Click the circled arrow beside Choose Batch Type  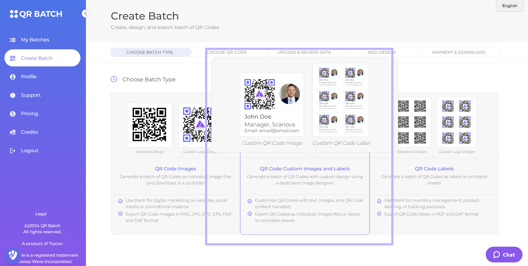[114, 79]
